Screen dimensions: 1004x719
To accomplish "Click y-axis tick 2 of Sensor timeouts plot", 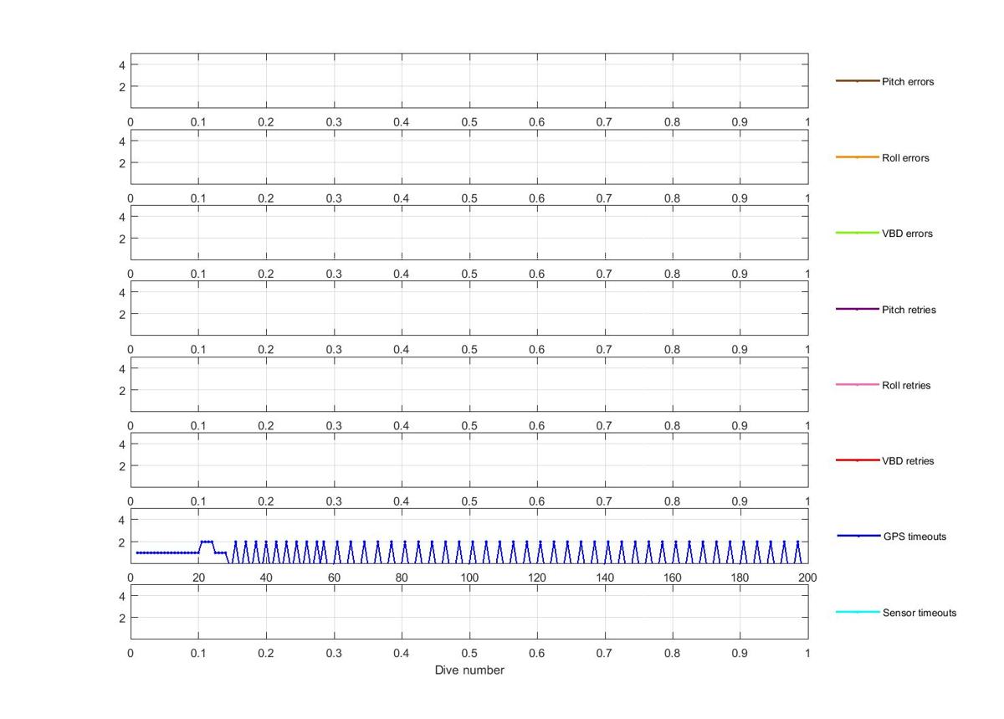I will point(122,618).
